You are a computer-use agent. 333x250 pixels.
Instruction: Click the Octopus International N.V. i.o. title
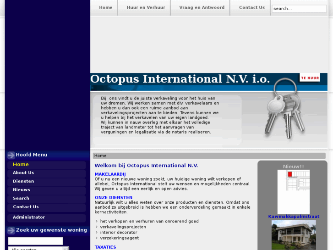[180, 79]
